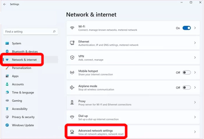Click the back arrow beside Settings
The width and height of the screenshot is (204, 139).
click(x=5, y=4)
